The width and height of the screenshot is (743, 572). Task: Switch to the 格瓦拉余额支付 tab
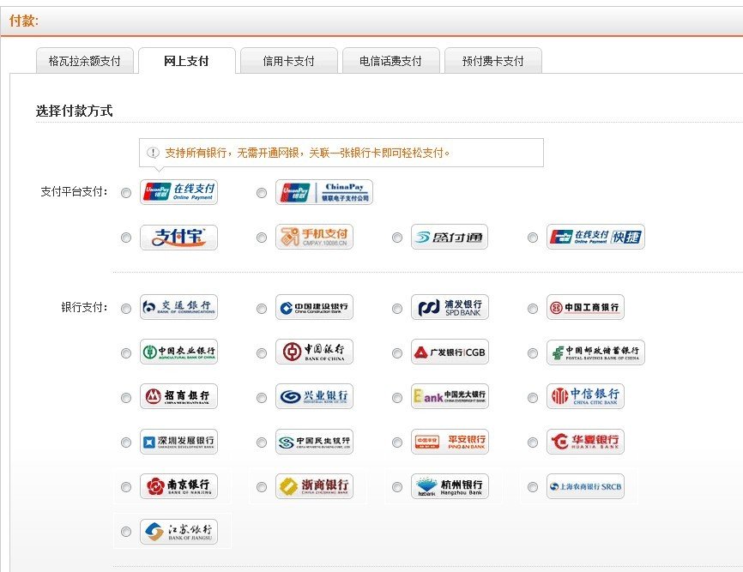pos(84,61)
